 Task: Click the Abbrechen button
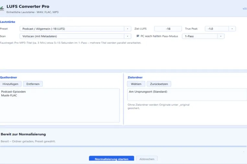[147, 158]
